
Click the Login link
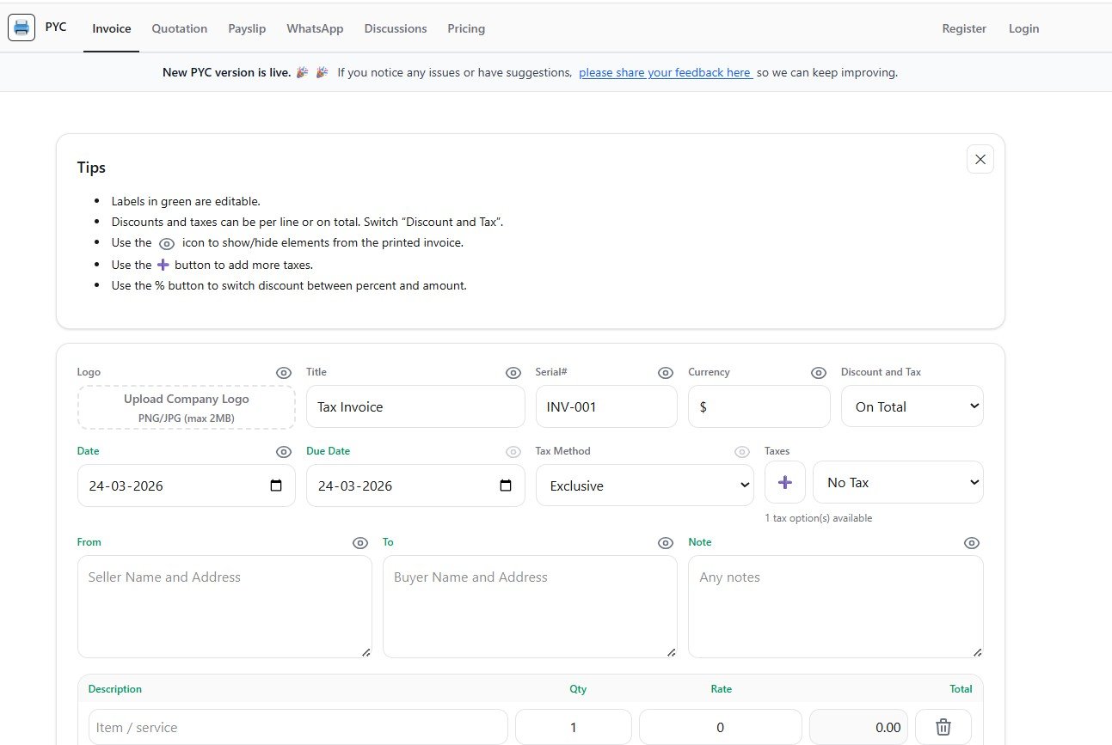1023,28
